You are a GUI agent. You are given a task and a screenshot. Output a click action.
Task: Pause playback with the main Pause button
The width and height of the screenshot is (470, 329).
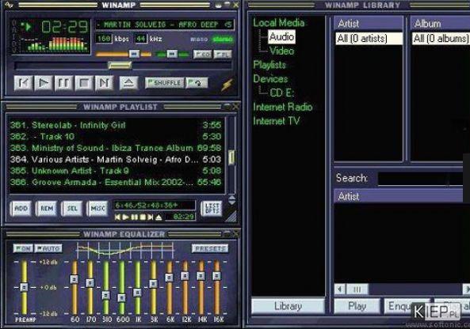coord(63,83)
